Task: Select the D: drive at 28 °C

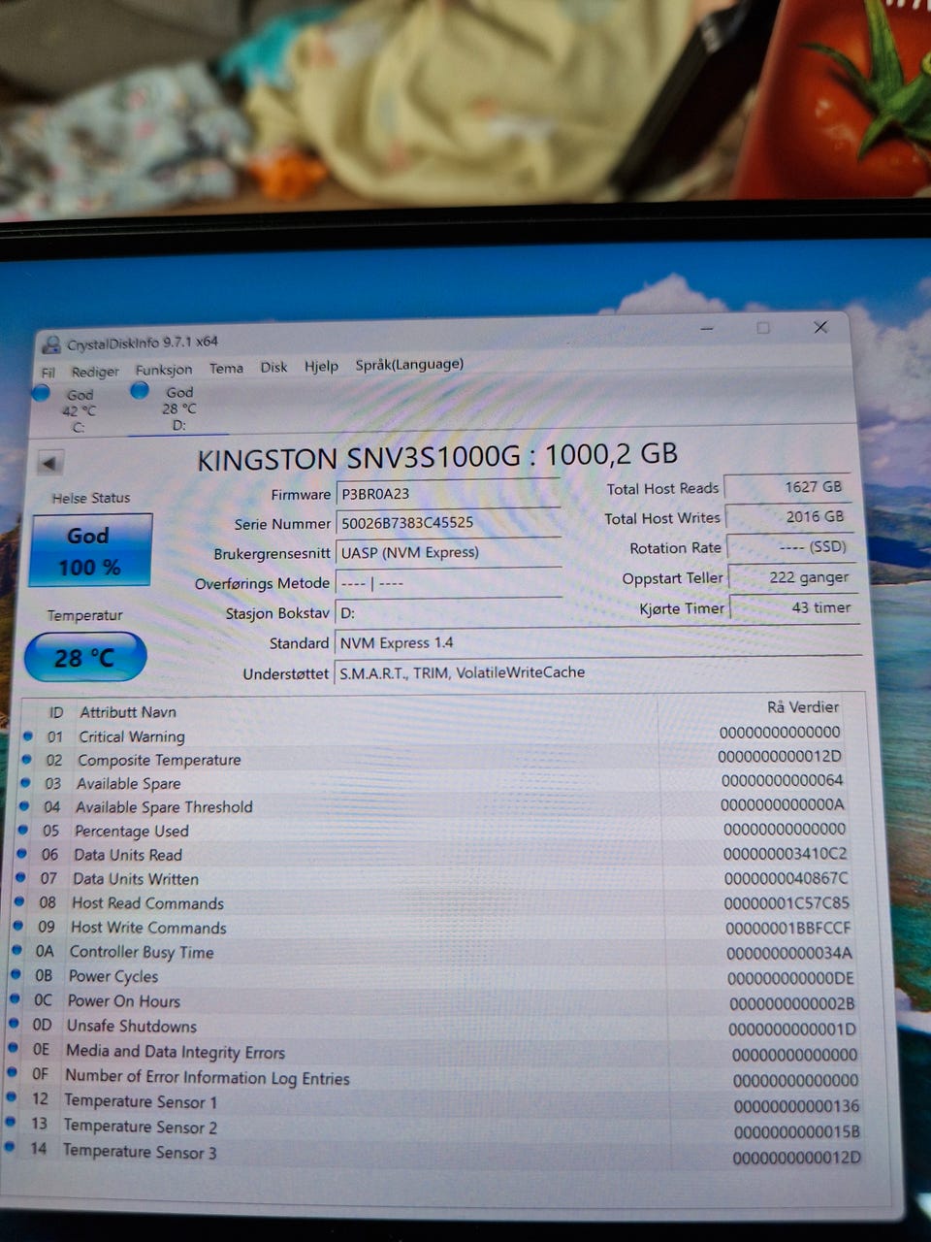Action: click(x=177, y=408)
